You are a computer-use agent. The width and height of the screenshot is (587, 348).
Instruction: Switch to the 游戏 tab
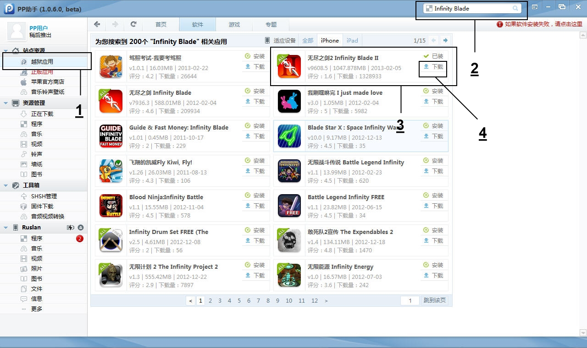pos(234,25)
